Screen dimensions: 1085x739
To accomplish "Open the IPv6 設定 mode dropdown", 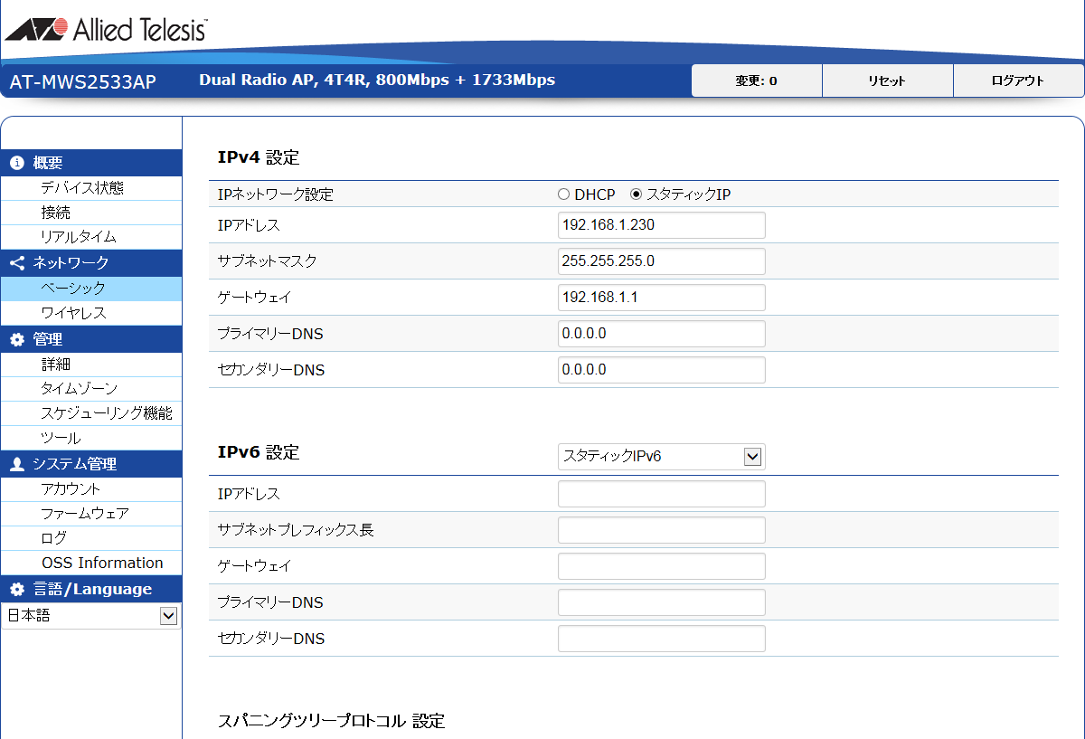I will pyautogui.click(x=662, y=457).
